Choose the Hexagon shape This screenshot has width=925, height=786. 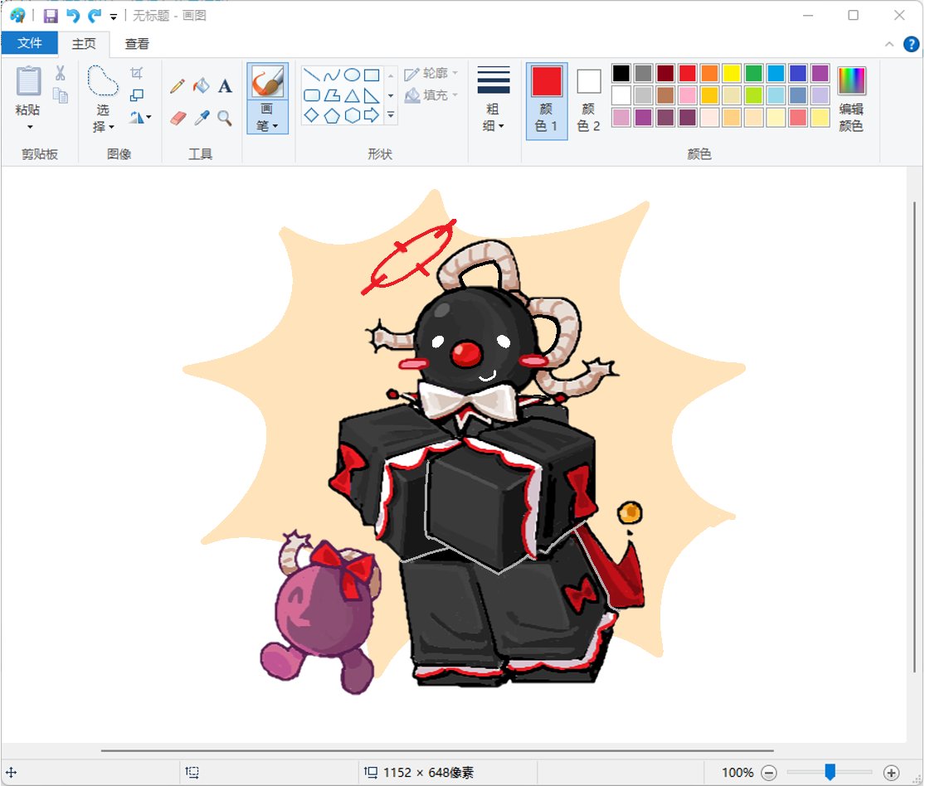tap(352, 115)
